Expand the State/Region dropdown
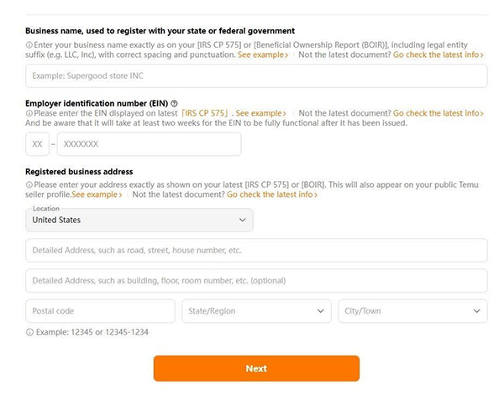 [x=255, y=311]
